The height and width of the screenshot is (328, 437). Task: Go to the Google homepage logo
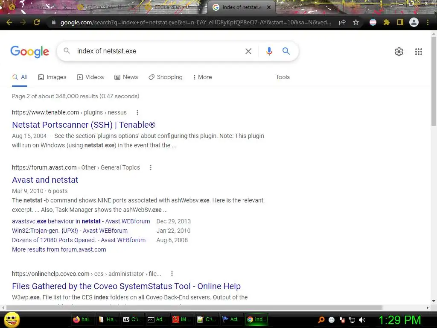29,52
